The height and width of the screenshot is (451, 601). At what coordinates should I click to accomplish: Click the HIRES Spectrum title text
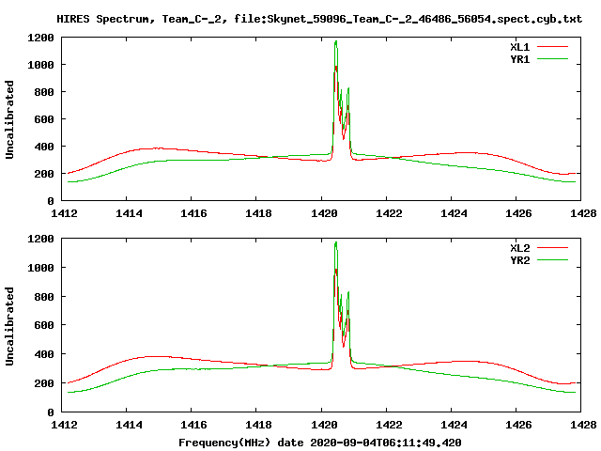coord(319,19)
